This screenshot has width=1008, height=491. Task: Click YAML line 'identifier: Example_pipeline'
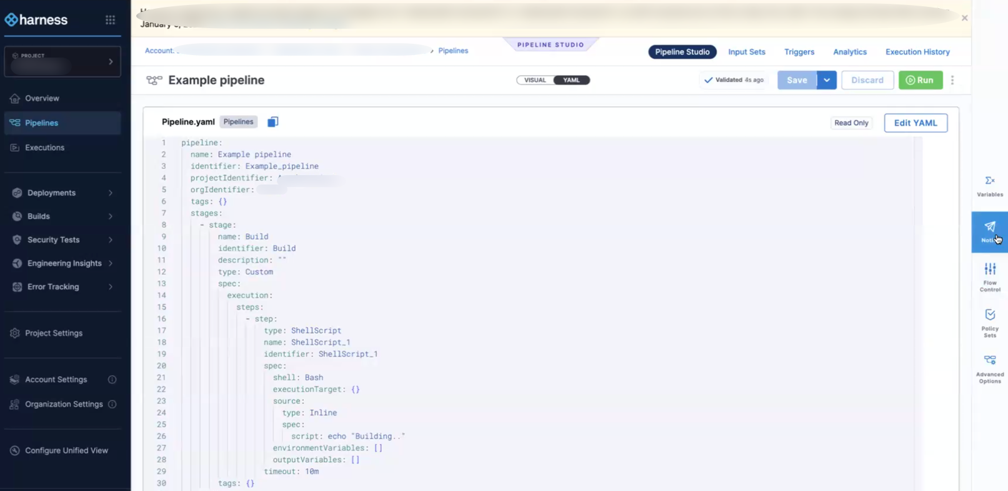254,166
